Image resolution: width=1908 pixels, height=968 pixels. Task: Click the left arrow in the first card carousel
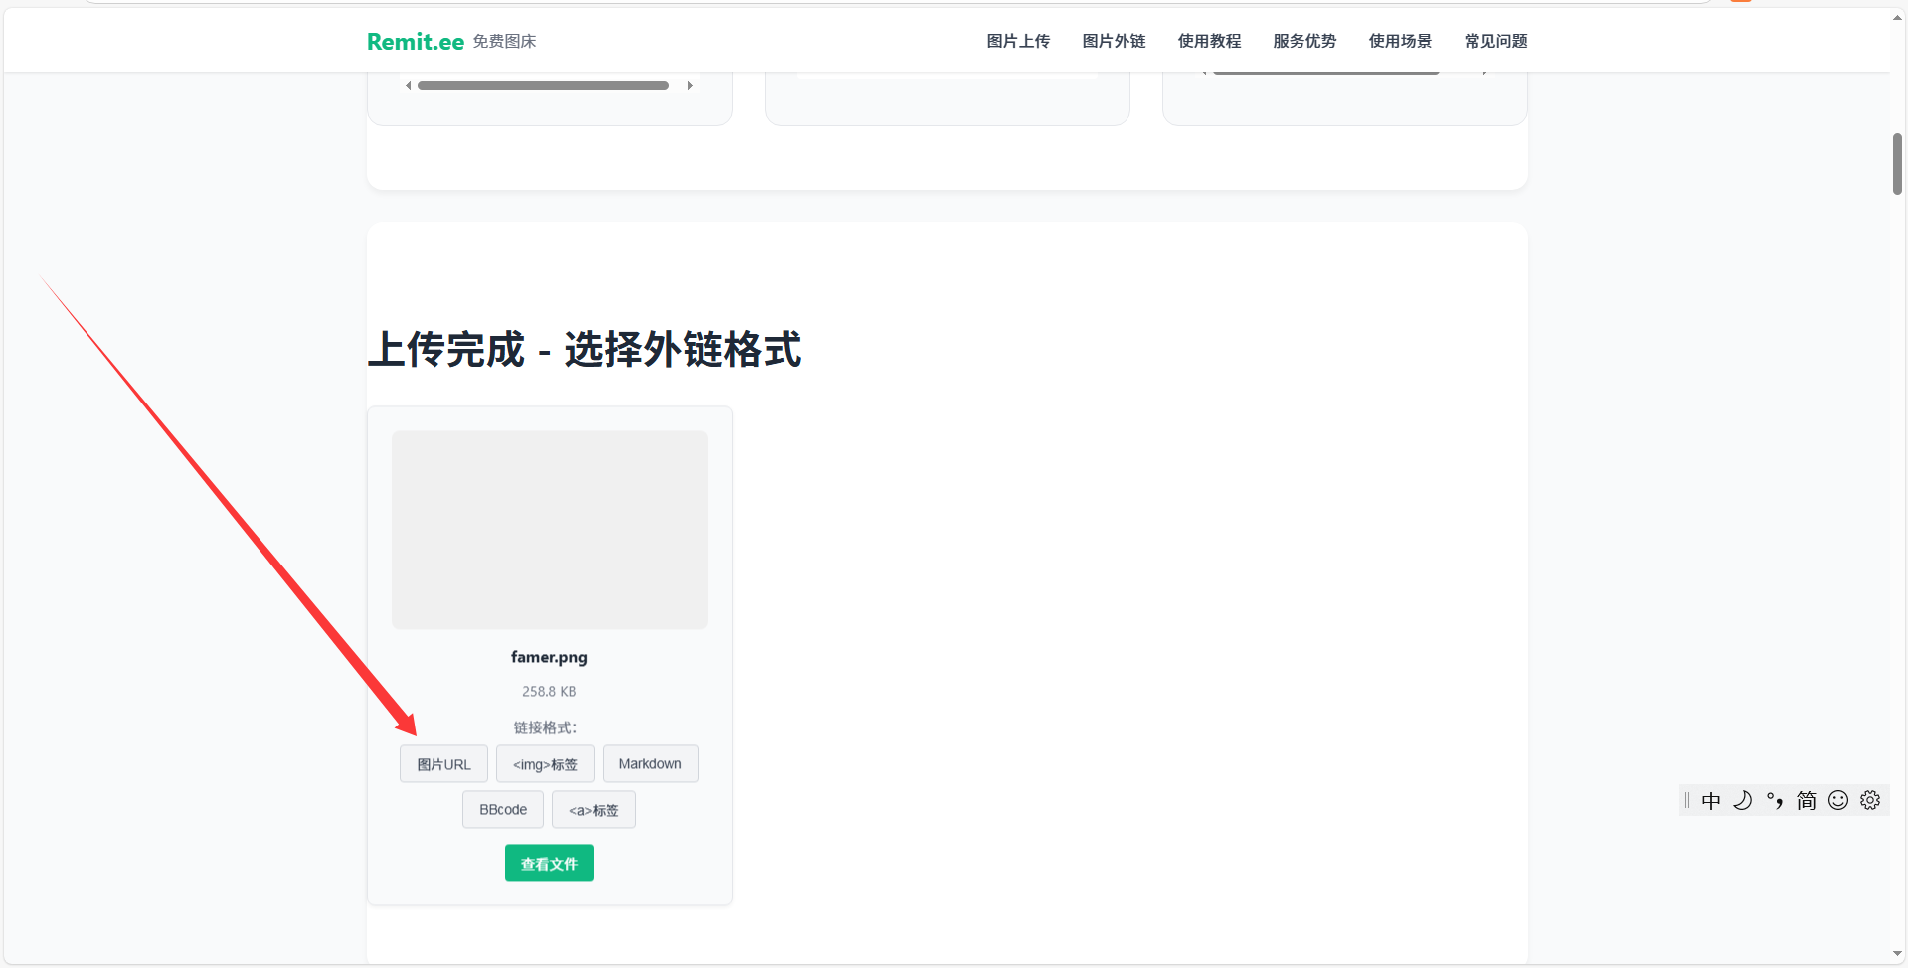(408, 85)
